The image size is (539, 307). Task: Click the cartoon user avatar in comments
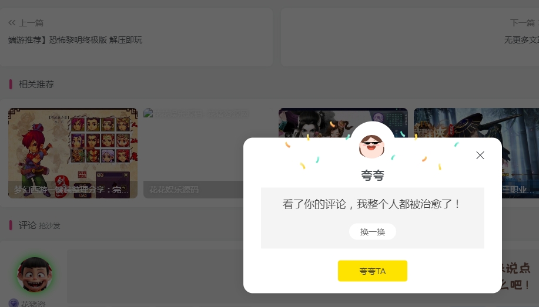[34, 274]
